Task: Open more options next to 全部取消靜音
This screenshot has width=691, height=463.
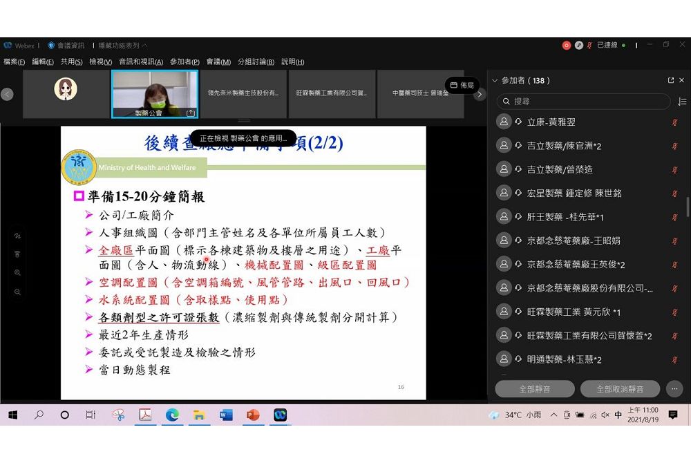Action: (x=674, y=389)
